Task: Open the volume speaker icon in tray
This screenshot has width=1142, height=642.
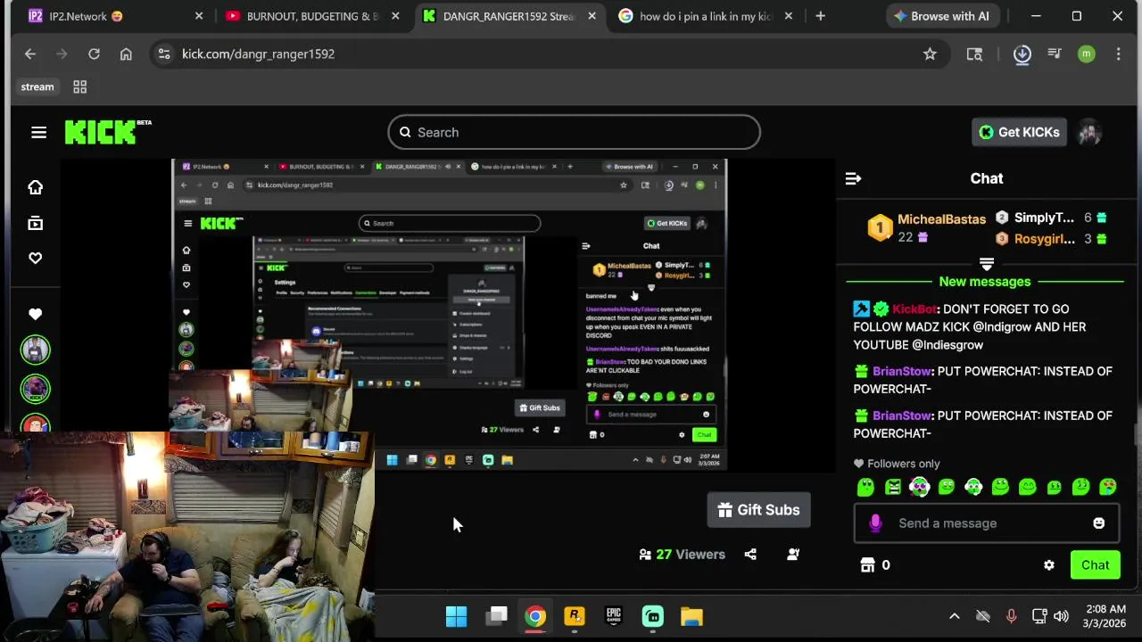Action: (1061, 616)
